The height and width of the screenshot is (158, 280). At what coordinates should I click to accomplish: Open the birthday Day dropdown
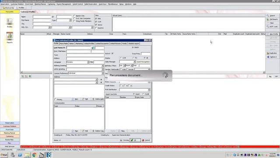pyautogui.click(x=124, y=65)
